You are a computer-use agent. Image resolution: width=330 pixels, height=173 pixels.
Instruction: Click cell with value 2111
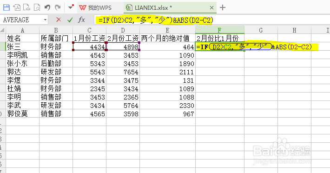[x=167, y=72]
